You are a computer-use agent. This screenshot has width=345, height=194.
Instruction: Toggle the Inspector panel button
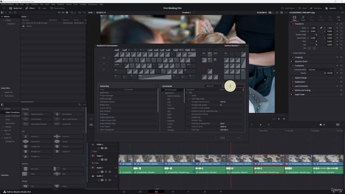tap(330, 8)
